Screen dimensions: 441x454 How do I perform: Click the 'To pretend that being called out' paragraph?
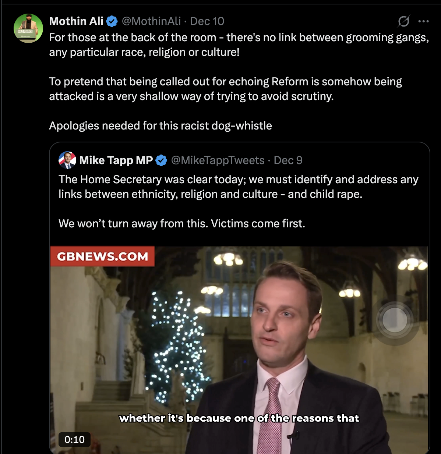[225, 89]
